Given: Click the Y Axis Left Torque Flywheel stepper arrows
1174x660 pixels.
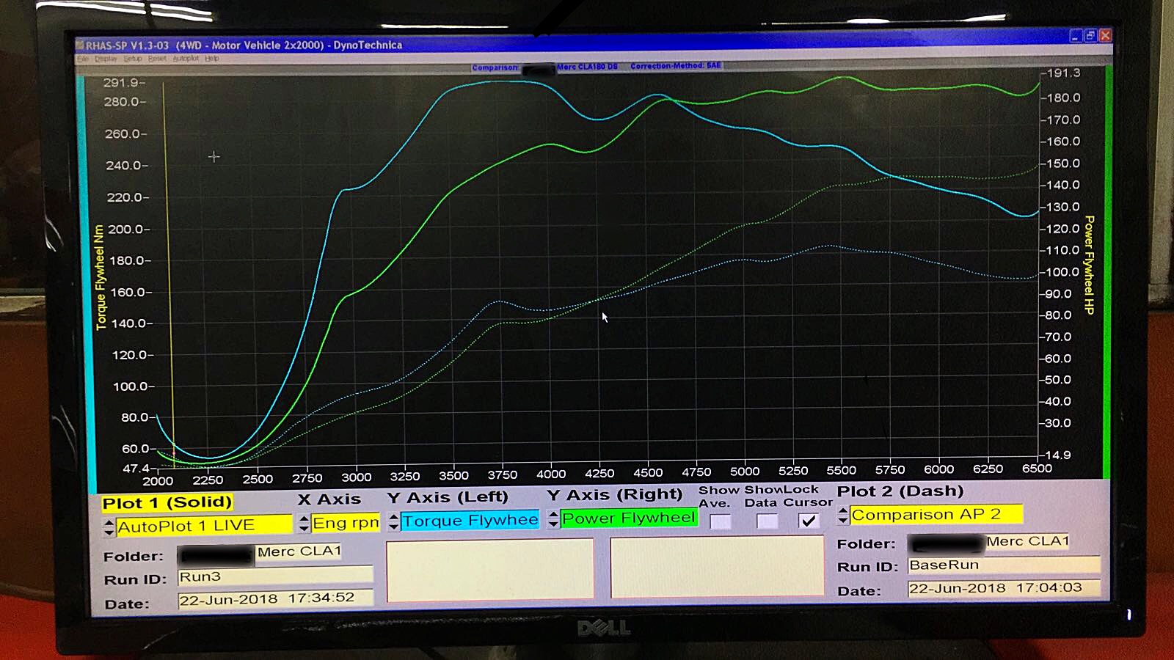Looking at the screenshot, I should point(394,521).
